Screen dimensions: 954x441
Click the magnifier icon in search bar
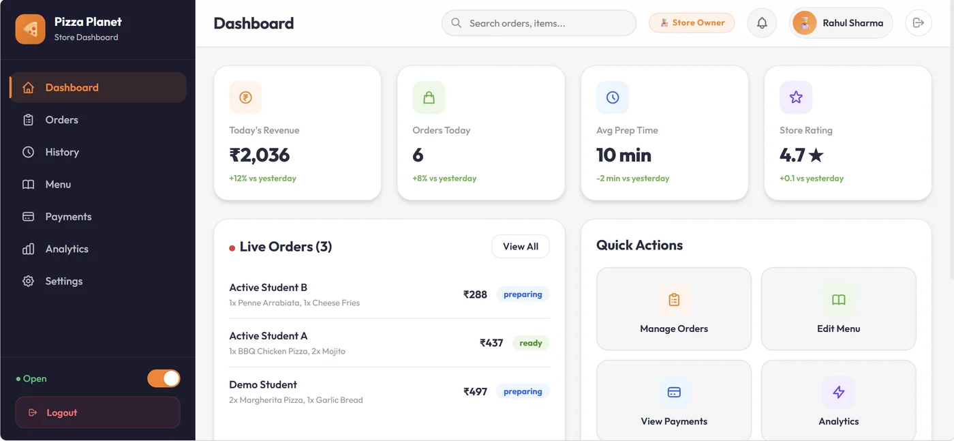(457, 23)
